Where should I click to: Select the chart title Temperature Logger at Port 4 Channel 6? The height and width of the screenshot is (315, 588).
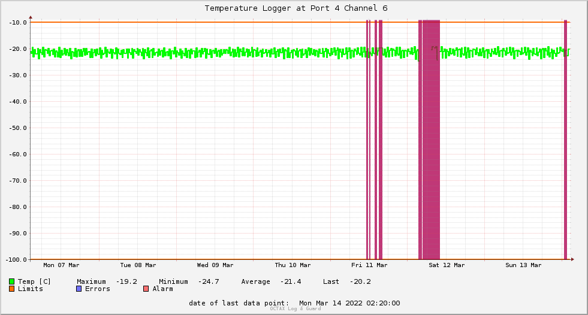tap(296, 8)
